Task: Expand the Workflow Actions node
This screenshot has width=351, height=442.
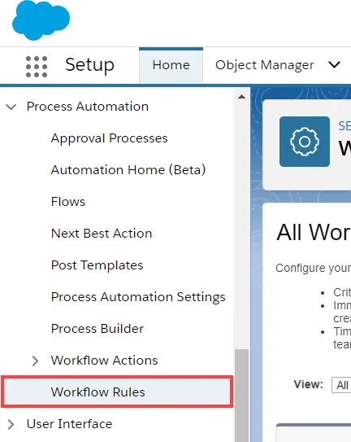Action: pos(35,361)
